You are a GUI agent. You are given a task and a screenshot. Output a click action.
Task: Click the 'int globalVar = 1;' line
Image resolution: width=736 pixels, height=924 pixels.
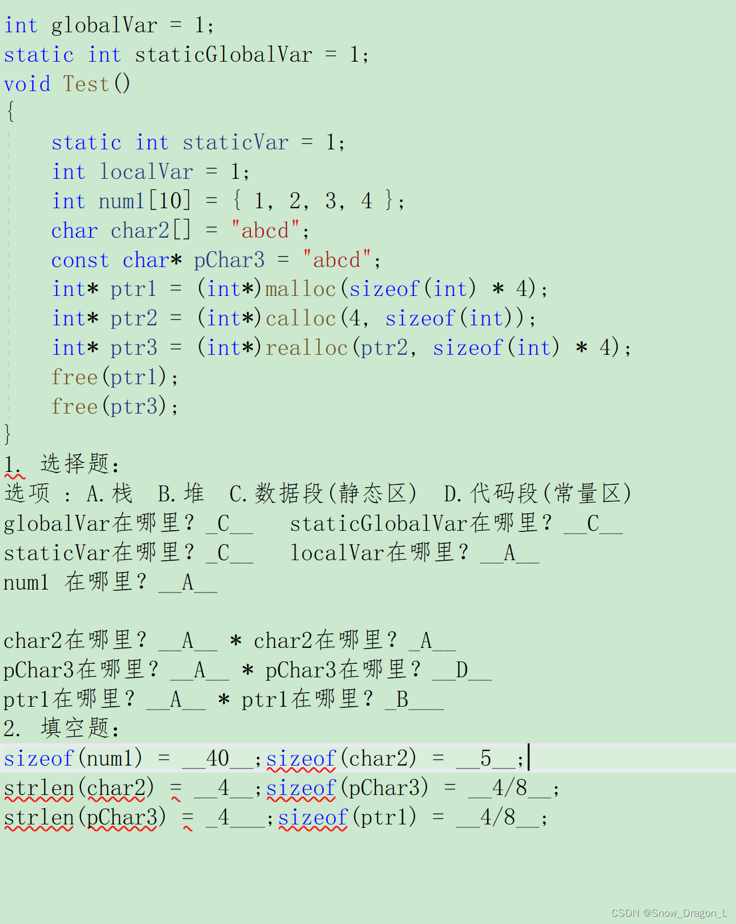(x=109, y=25)
